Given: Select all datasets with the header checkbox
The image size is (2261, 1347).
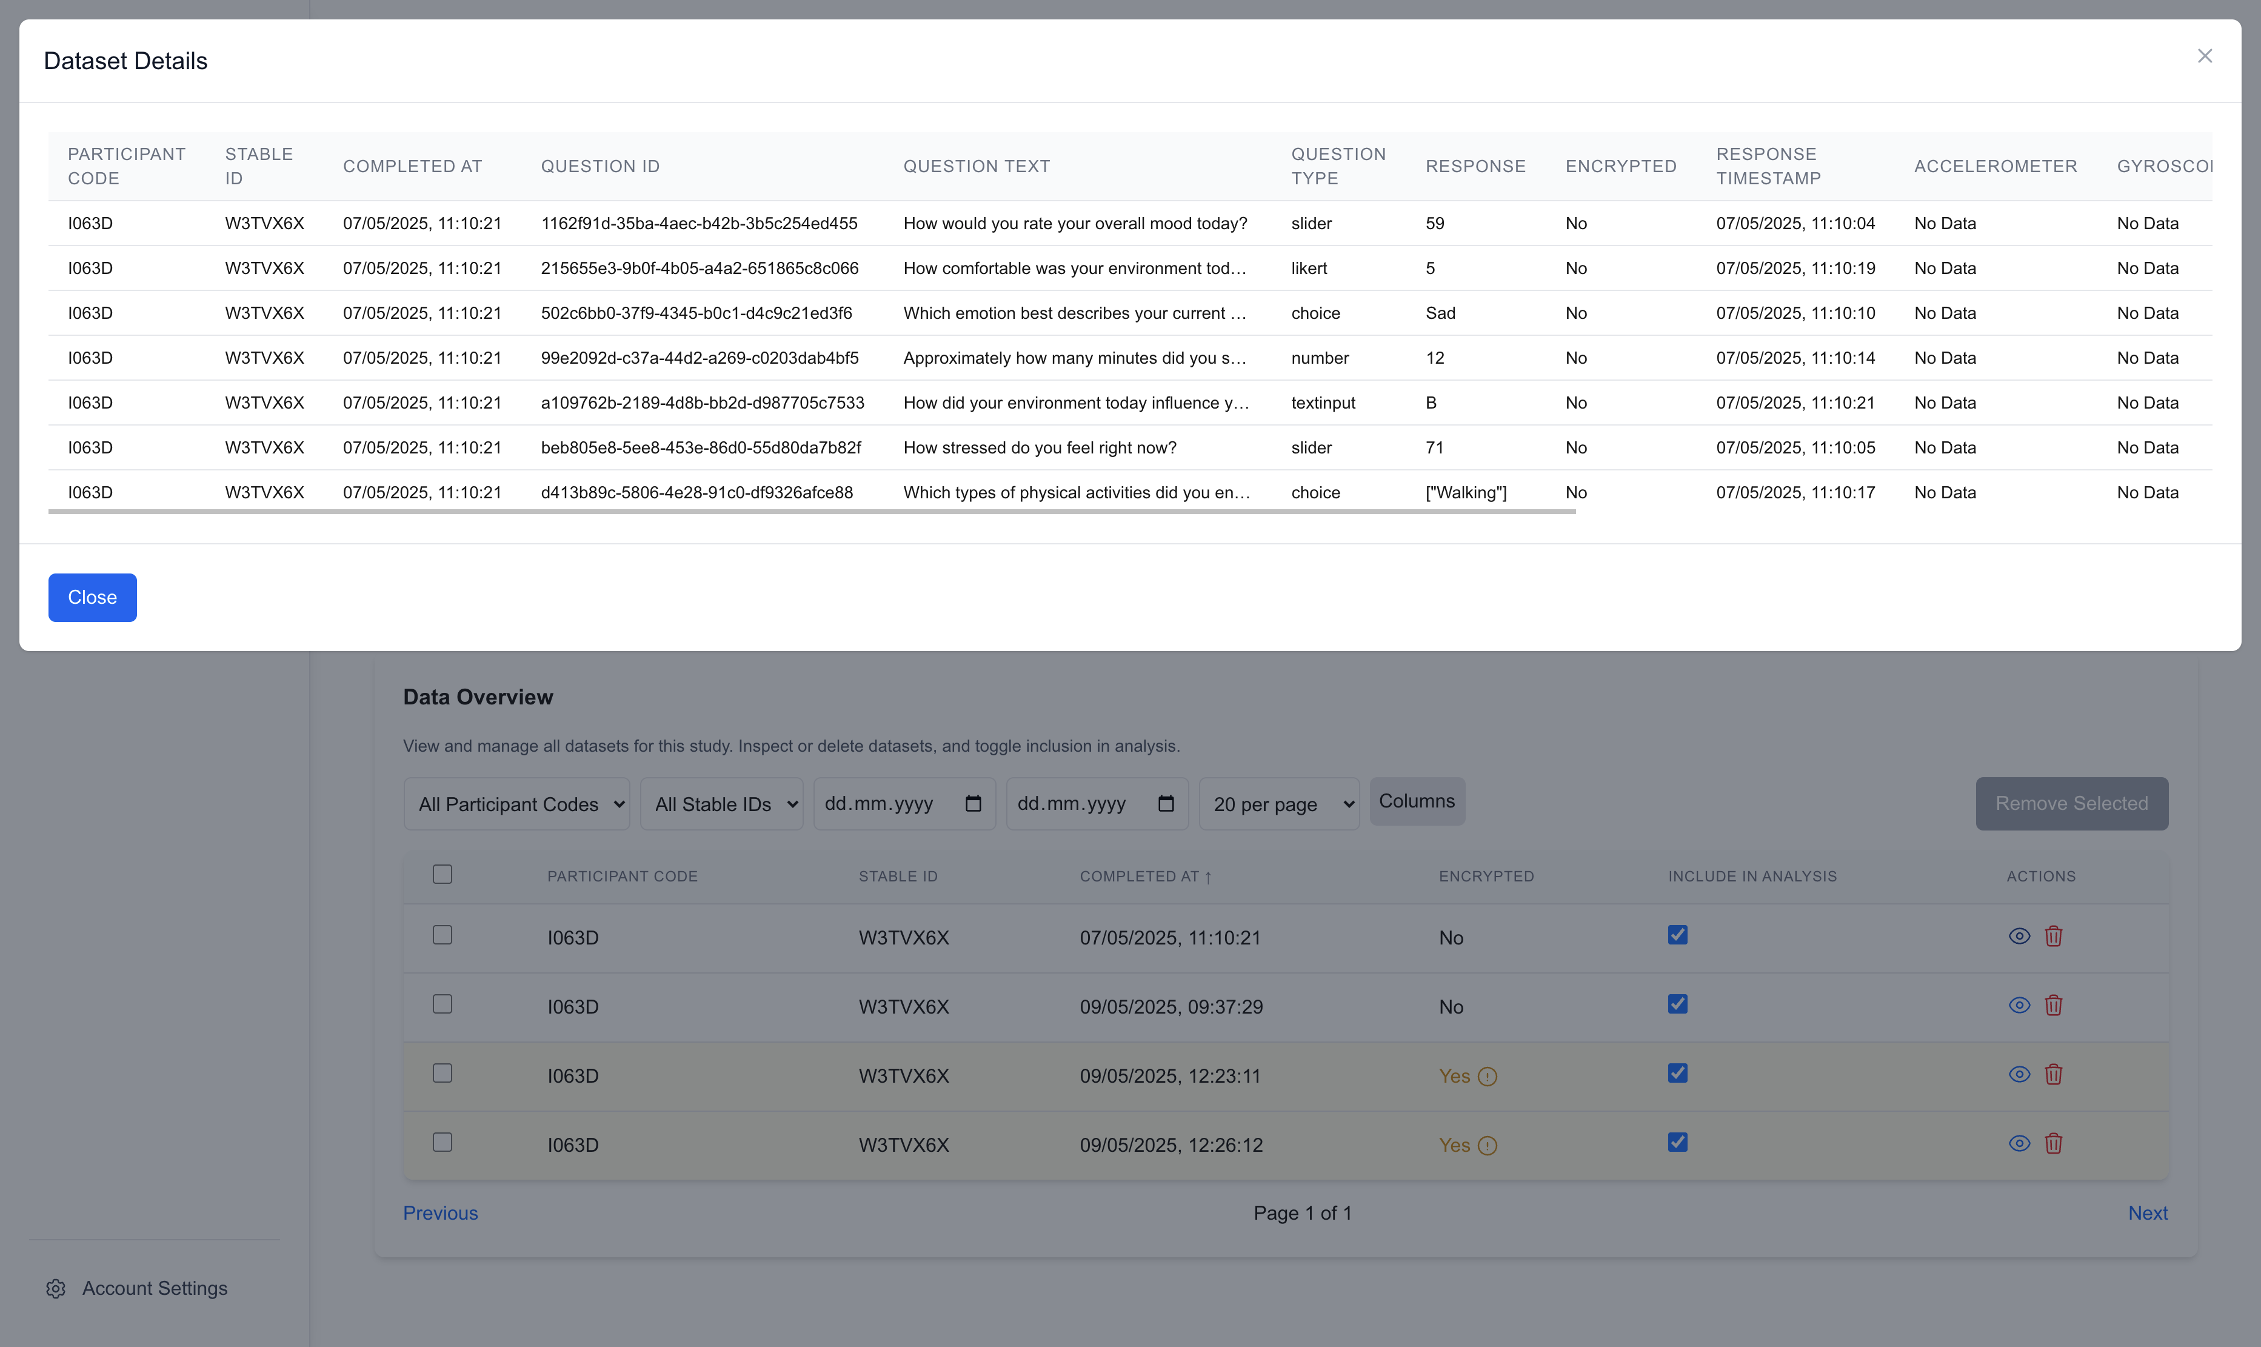Looking at the screenshot, I should click(x=442, y=874).
